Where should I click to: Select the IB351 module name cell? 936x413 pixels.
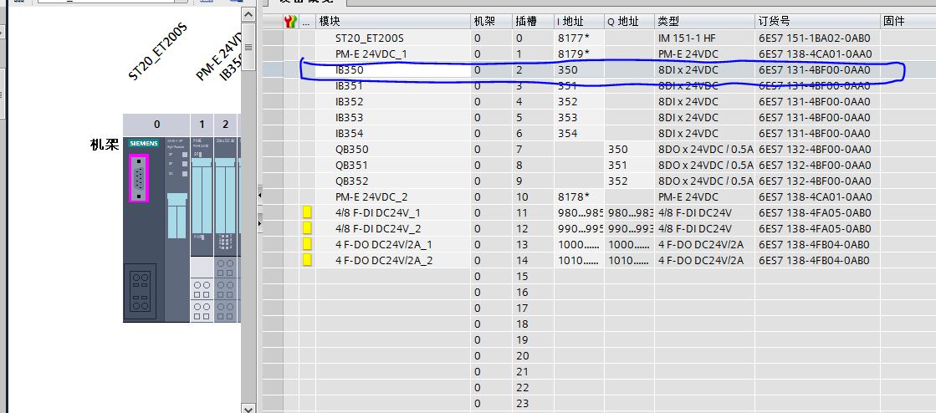tap(393, 86)
